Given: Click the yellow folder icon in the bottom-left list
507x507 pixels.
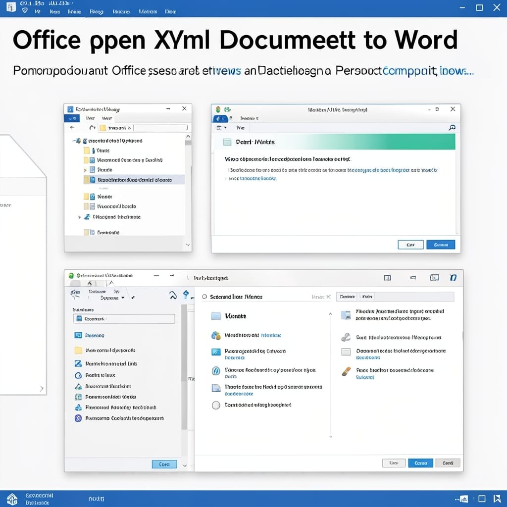Looking at the screenshot, I should [x=78, y=350].
